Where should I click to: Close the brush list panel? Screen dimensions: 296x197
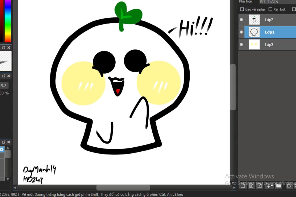tap(9, 142)
